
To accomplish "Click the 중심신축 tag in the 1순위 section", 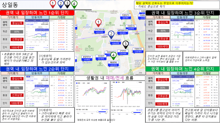I will click(17, 23).
